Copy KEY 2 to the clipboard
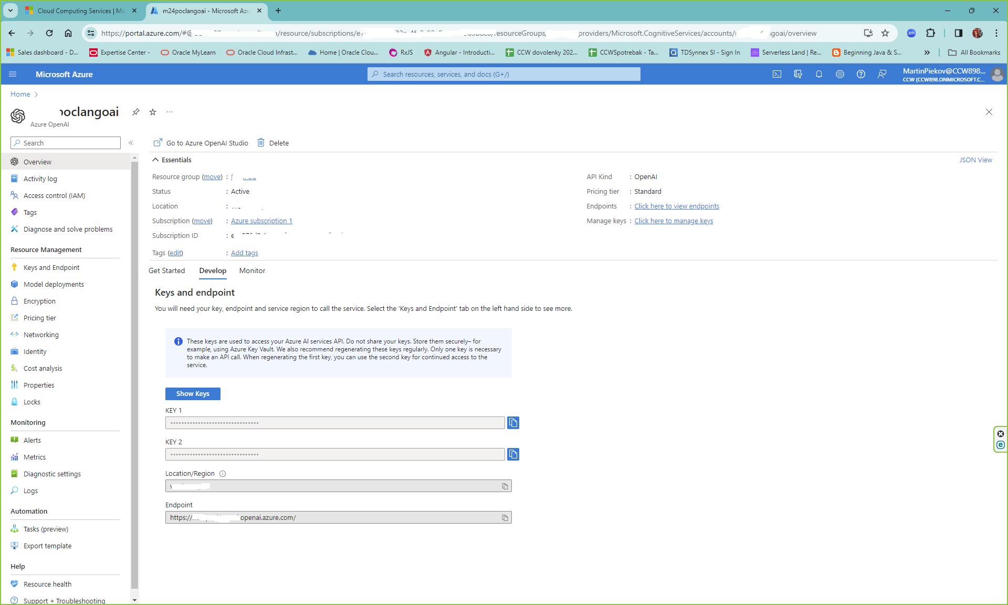1008x605 pixels. [x=513, y=454]
